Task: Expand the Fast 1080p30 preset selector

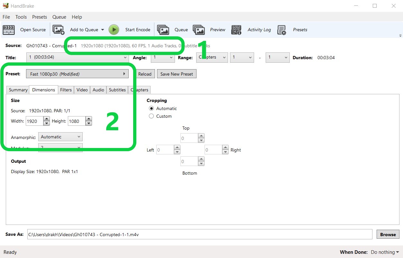Action: click(x=77, y=74)
